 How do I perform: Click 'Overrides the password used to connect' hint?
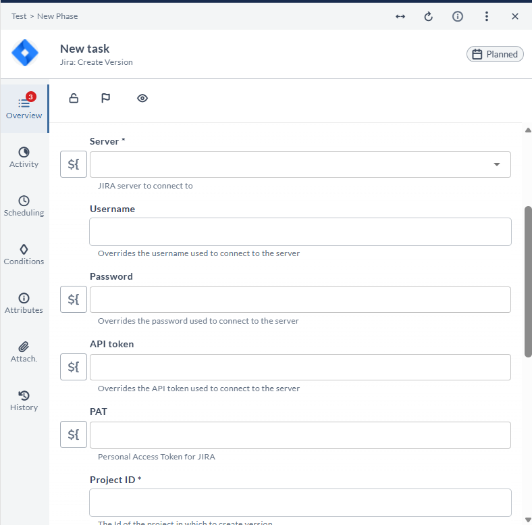[198, 321]
